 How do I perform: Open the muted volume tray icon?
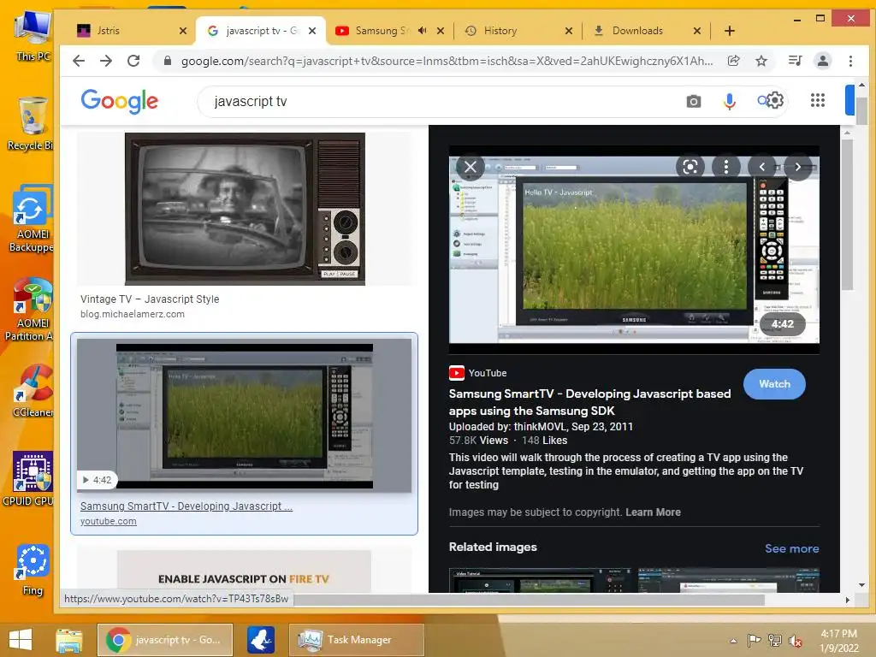coord(795,640)
